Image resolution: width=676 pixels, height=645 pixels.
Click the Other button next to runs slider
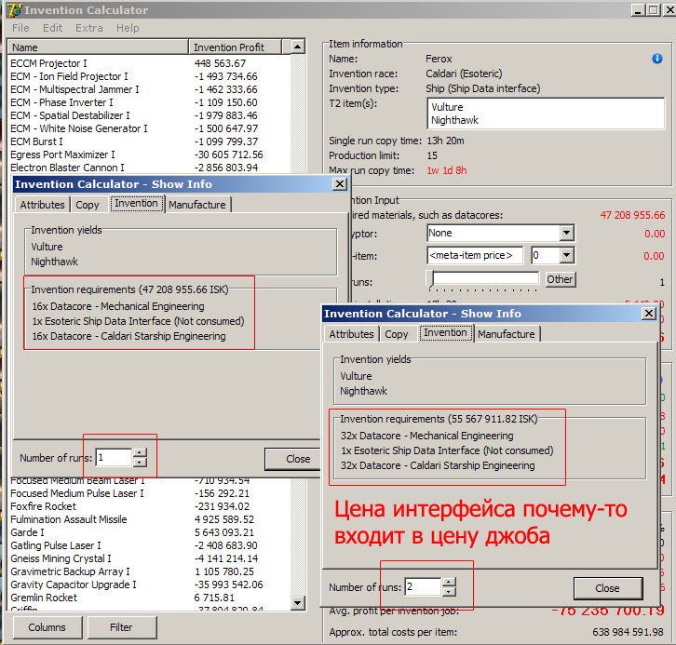pyautogui.click(x=560, y=279)
